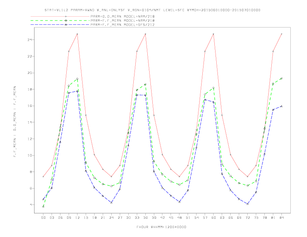Click y-axis tick label 14
The height and width of the screenshot is (237, 307).
[30, 122]
